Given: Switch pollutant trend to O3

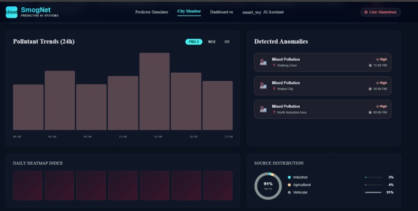Looking at the screenshot, I should click(227, 42).
